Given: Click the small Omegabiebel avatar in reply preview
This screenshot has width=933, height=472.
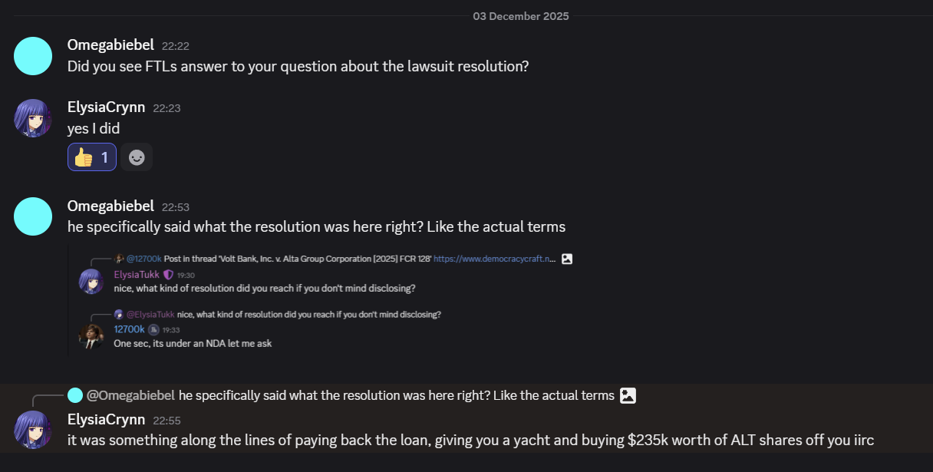Looking at the screenshot, I should 75,395.
